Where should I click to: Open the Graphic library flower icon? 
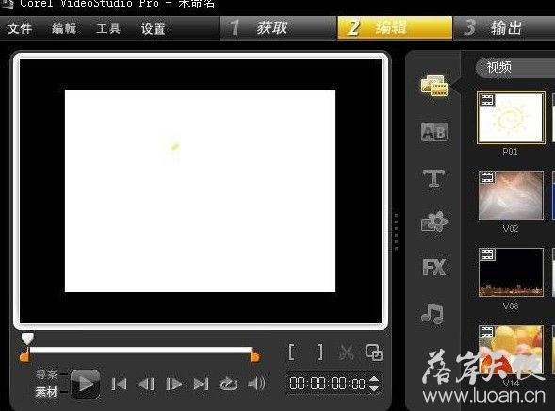click(434, 222)
